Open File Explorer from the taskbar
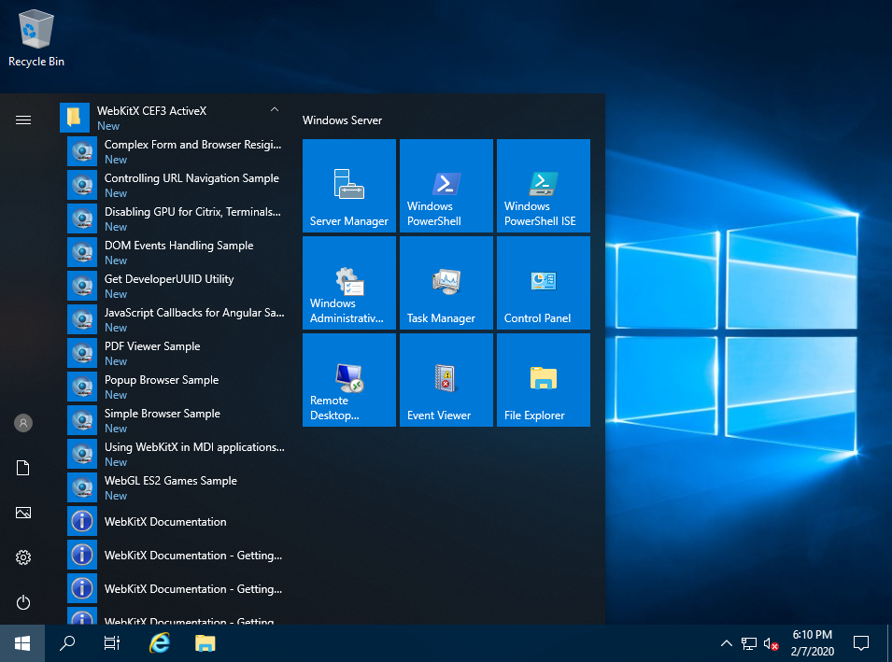Viewport: 892px width, 662px height. point(205,643)
